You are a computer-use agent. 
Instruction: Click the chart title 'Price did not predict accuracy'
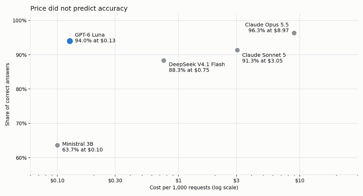(x=79, y=8)
